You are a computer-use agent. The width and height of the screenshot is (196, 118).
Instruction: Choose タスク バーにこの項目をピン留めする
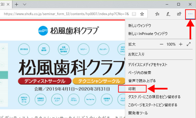click(155, 97)
